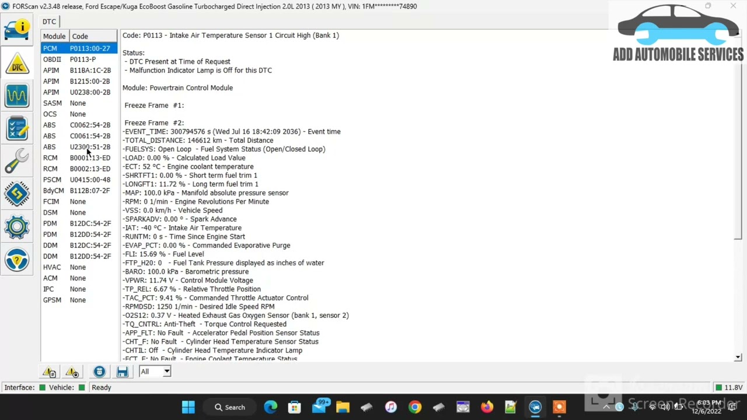Click the Ready status text
This screenshot has height=420, width=747.
tap(101, 387)
